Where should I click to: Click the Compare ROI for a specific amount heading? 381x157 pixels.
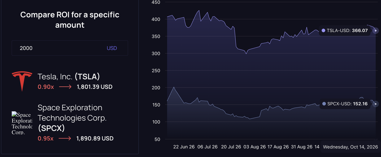click(70, 20)
